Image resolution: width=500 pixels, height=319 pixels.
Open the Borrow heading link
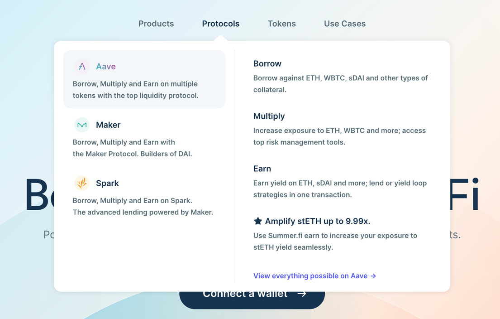(x=267, y=63)
